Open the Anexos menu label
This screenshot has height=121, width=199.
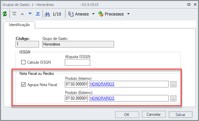pos(82,14)
